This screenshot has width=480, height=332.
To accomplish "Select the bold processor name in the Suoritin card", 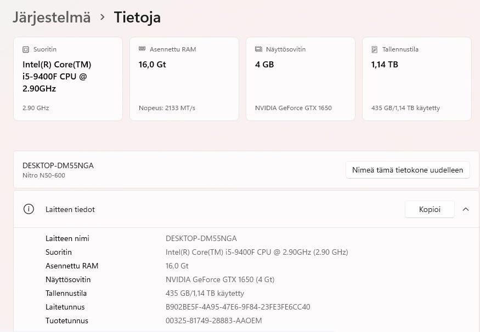I will (57, 77).
